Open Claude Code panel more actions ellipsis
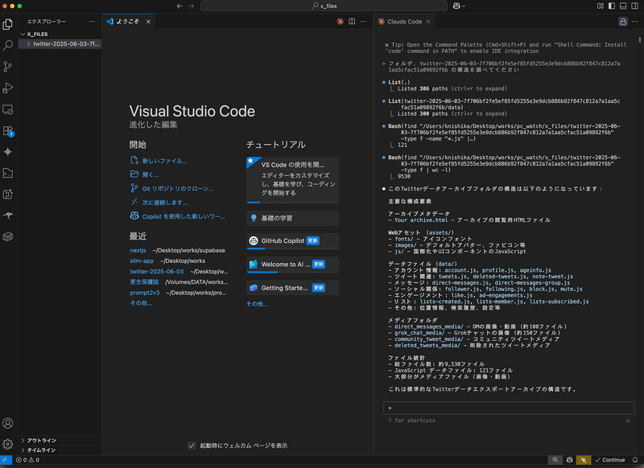Image resolution: width=644 pixels, height=468 pixels. (635, 22)
